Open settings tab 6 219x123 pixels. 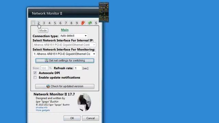(x=60, y=23)
